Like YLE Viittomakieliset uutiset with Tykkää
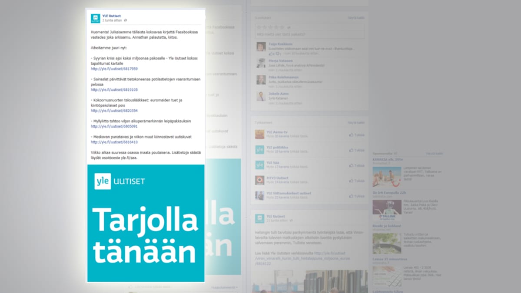The width and height of the screenshot is (521, 293). point(357,196)
